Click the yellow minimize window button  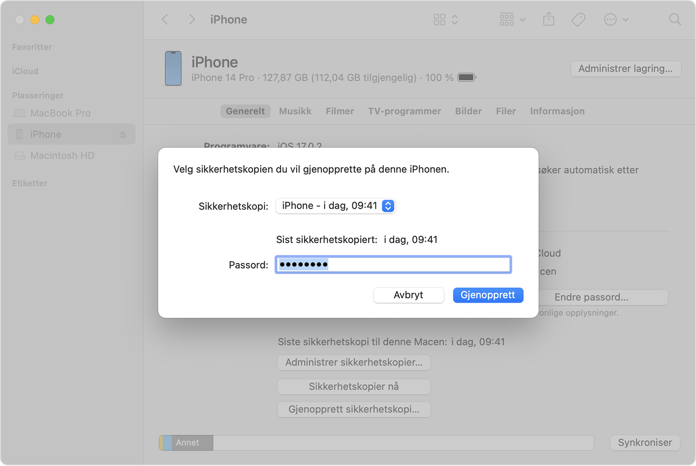pos(35,20)
